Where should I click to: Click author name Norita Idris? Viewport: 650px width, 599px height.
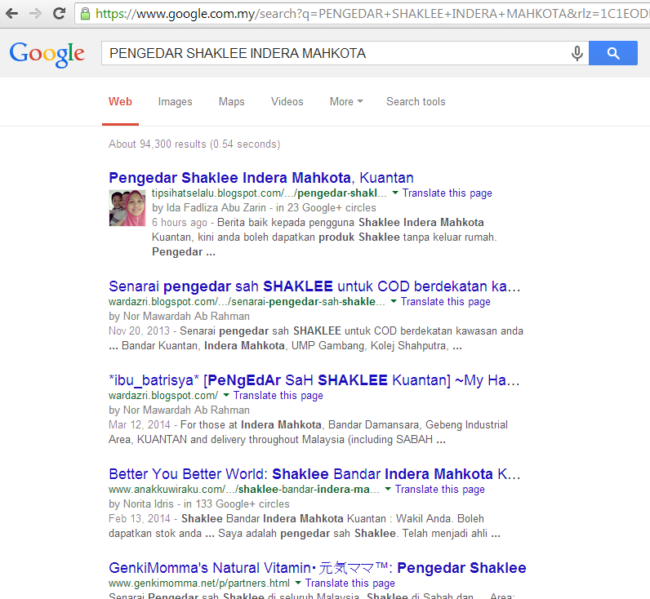click(149, 504)
